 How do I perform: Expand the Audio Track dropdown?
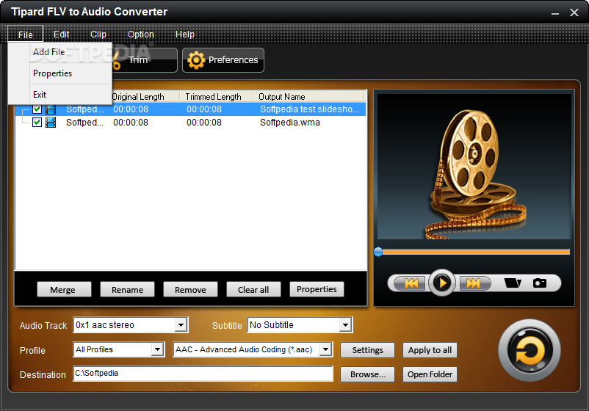click(181, 325)
